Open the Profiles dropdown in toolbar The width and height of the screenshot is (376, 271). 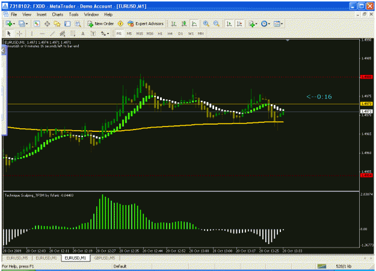pyautogui.click(x=23, y=23)
